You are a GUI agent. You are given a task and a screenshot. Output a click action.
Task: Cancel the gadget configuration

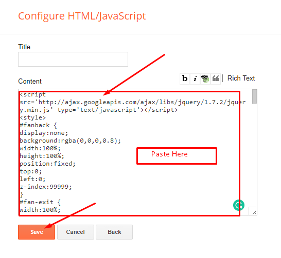[76, 232]
